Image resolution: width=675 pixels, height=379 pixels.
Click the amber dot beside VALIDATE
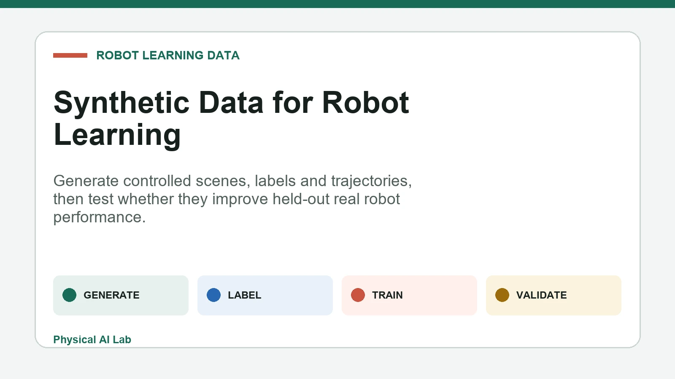502,295
